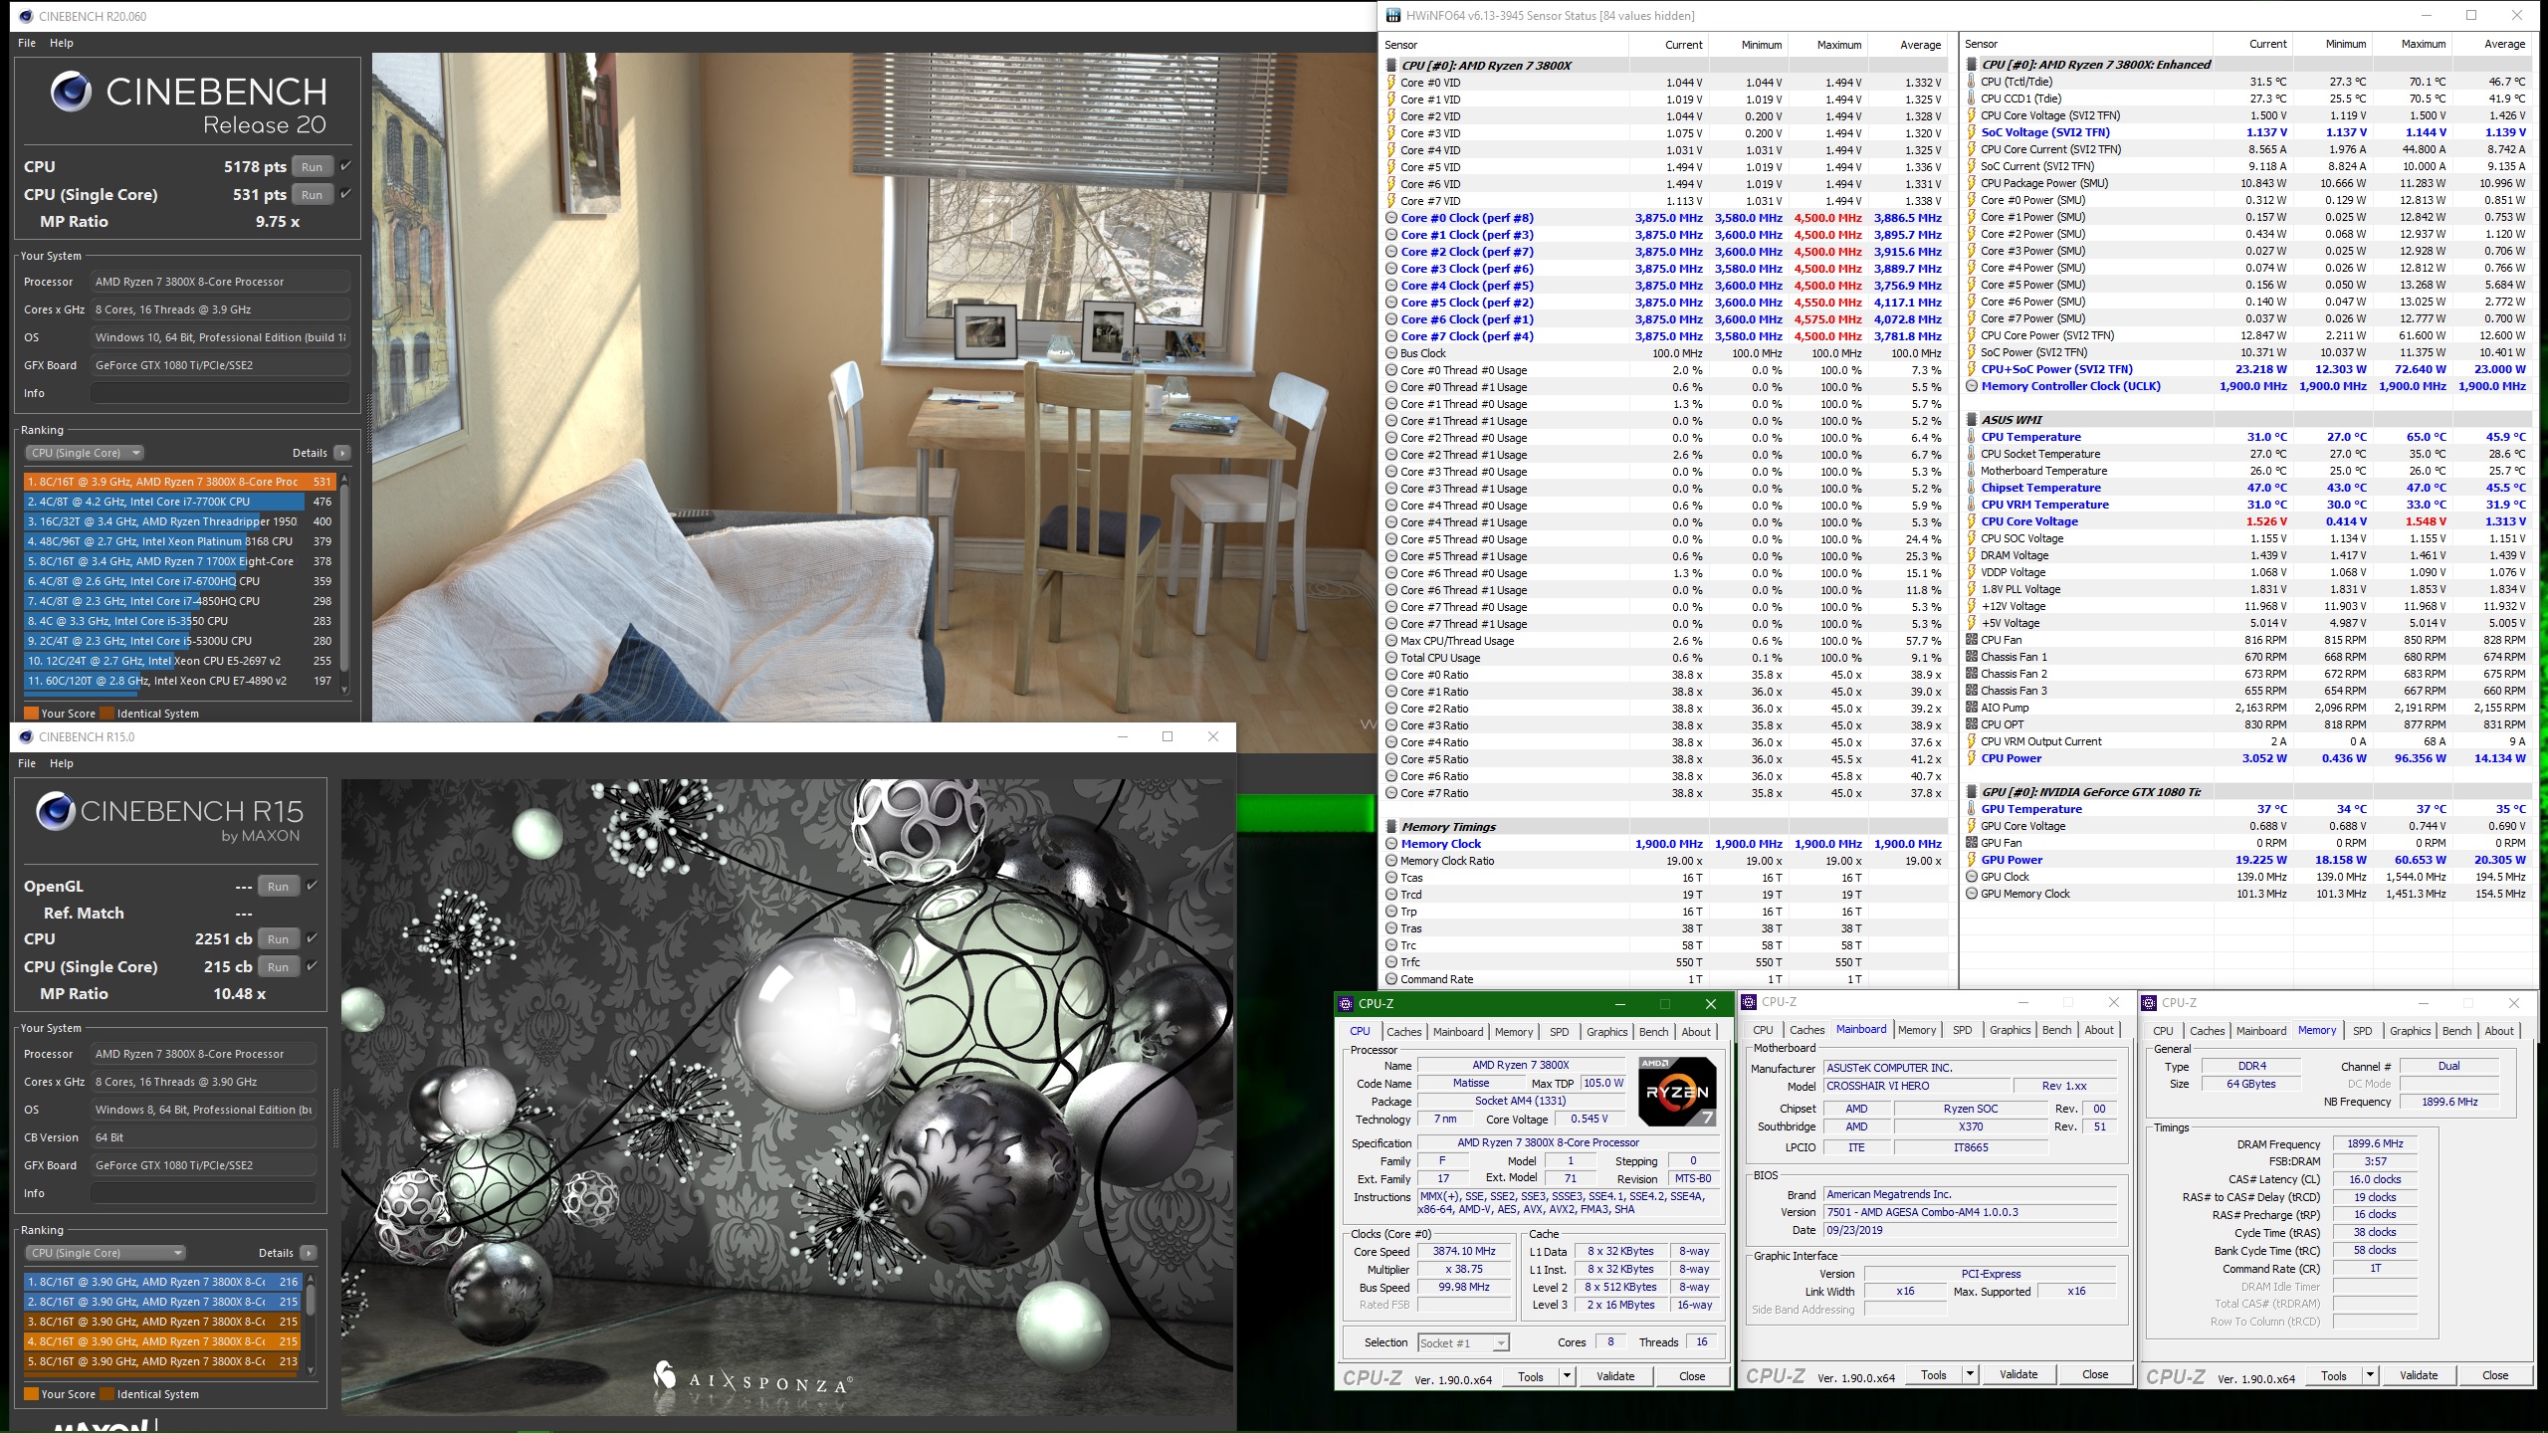Run the Cinebench R15 CPU benchmark

click(x=279, y=939)
